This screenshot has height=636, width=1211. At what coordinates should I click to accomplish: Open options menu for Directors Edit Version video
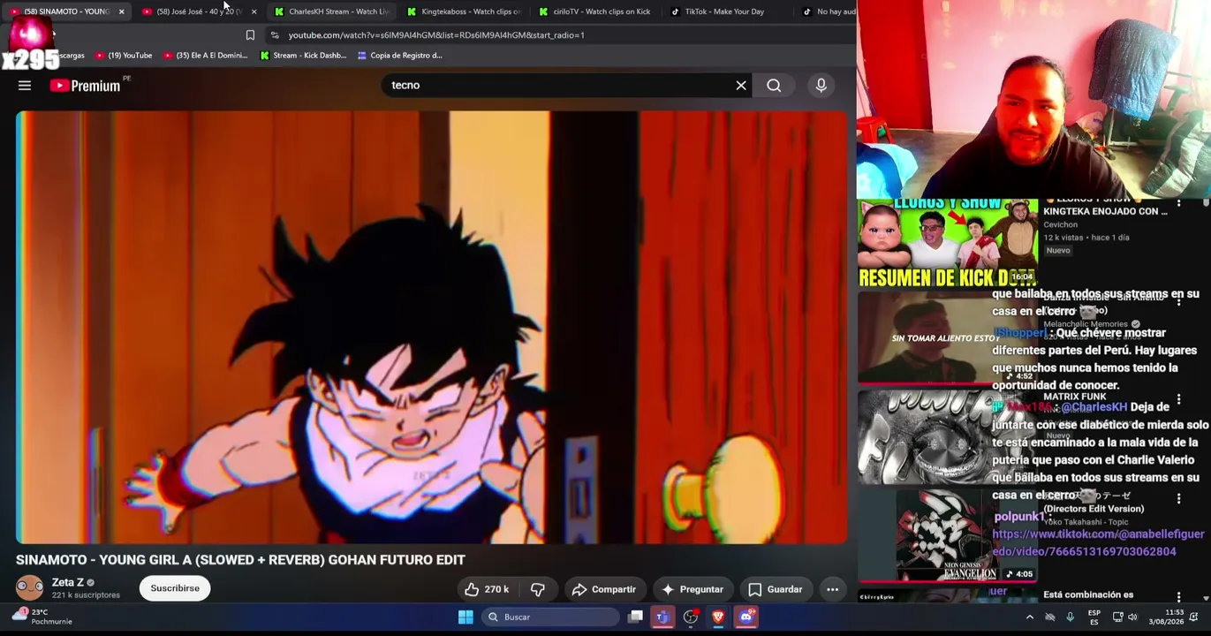[x=1178, y=499]
